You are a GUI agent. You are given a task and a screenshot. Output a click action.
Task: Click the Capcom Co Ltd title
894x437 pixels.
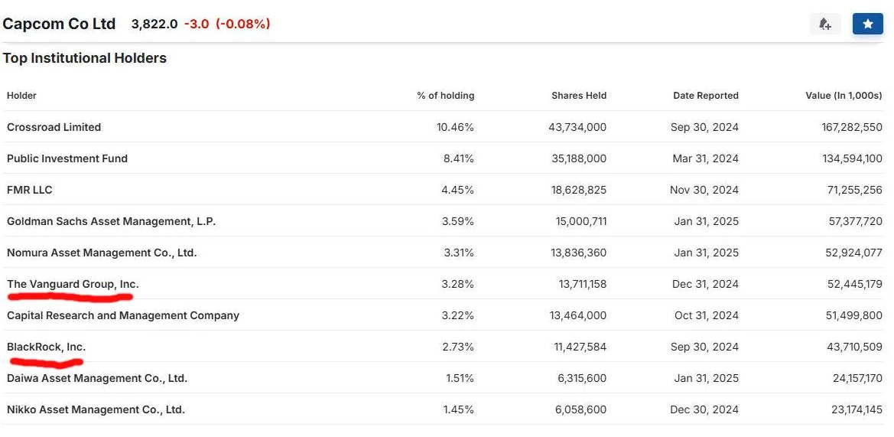(59, 24)
